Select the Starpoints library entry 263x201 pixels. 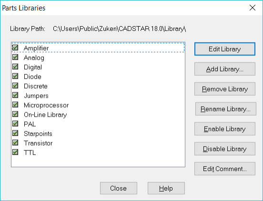click(38, 134)
